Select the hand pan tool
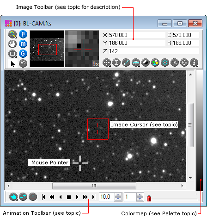207x219 pixels. 12,44
